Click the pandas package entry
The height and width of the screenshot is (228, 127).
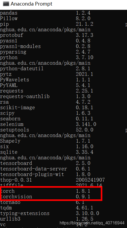coord(9,13)
